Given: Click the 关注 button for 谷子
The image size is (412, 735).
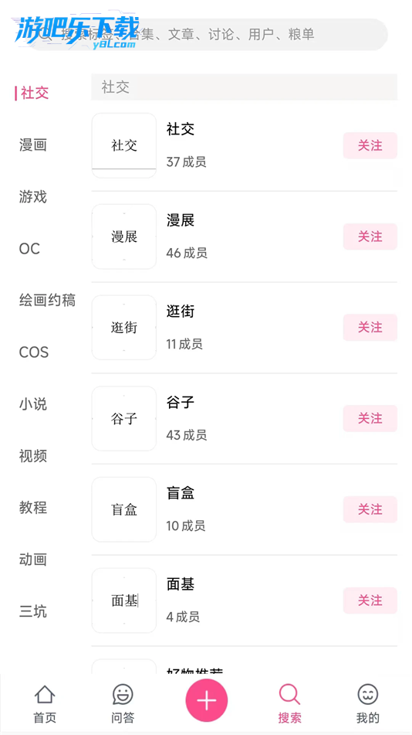Looking at the screenshot, I should (370, 418).
